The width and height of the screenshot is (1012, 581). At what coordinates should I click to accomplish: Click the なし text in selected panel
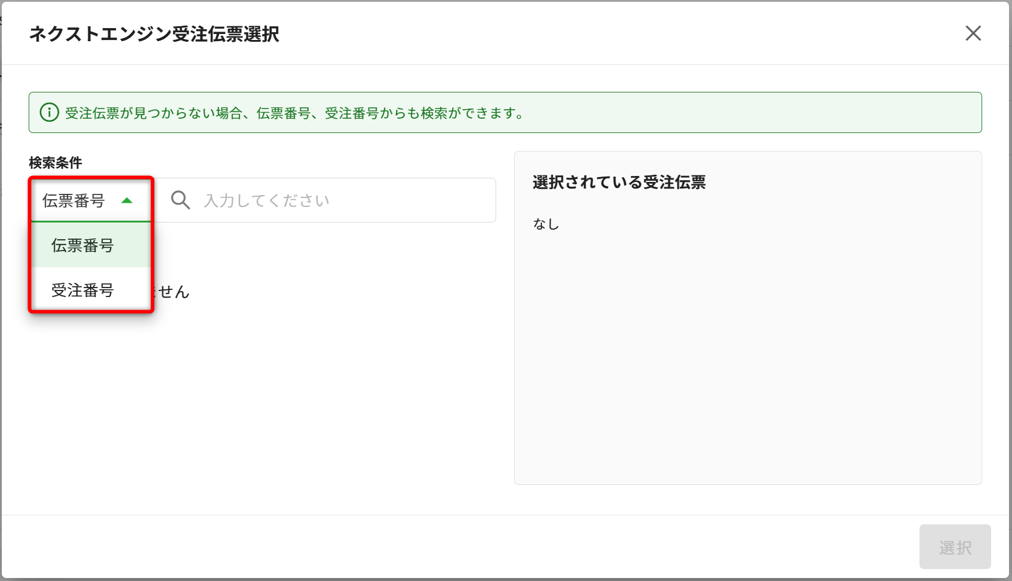pos(546,224)
